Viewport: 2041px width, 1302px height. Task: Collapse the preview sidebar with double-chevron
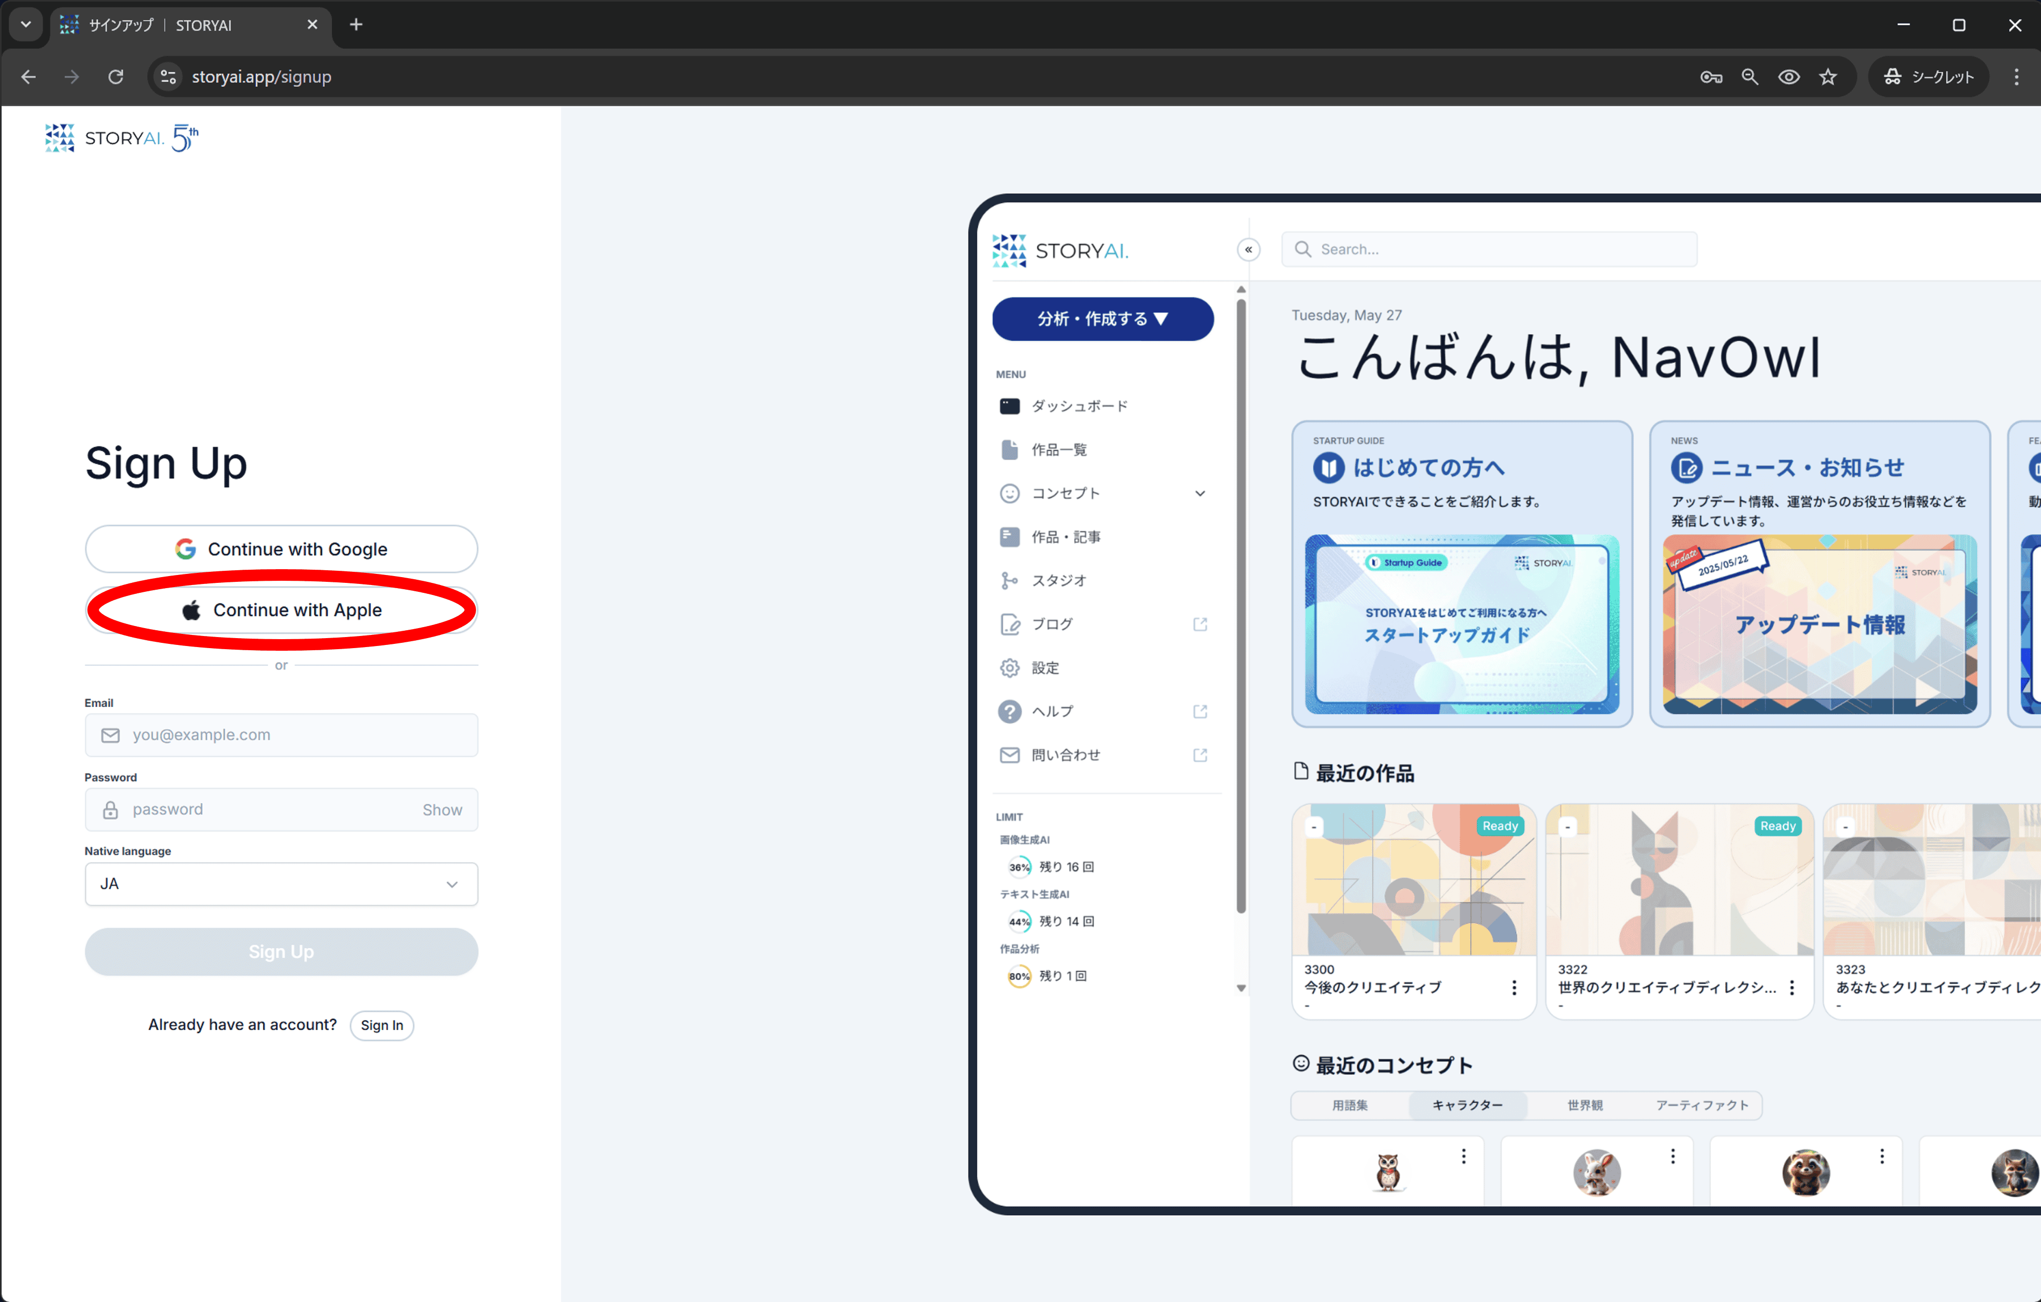pos(1248,249)
